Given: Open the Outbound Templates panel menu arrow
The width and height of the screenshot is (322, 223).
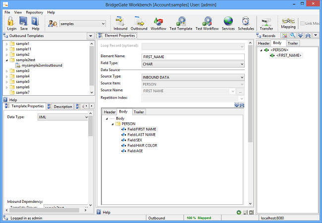Looking at the screenshot, I should (x=90, y=36).
